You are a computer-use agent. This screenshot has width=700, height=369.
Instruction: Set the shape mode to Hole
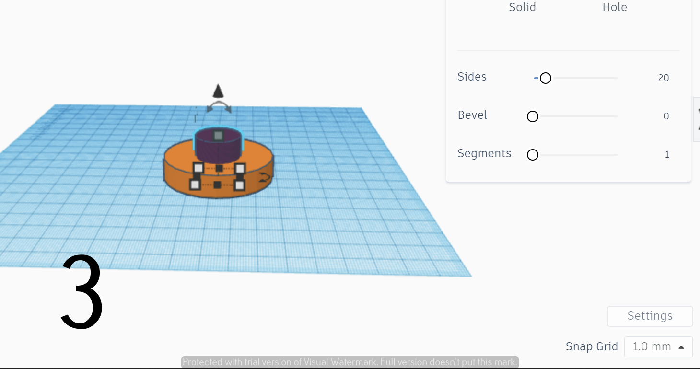(x=614, y=7)
